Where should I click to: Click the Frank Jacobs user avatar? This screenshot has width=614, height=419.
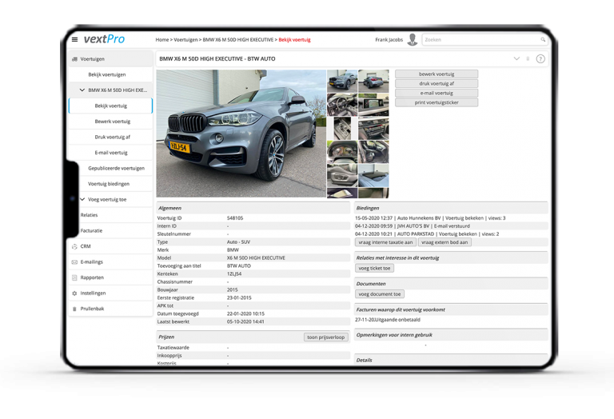(x=412, y=39)
